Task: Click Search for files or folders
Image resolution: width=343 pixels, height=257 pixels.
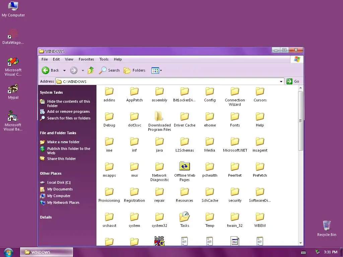Action: click(x=65, y=118)
